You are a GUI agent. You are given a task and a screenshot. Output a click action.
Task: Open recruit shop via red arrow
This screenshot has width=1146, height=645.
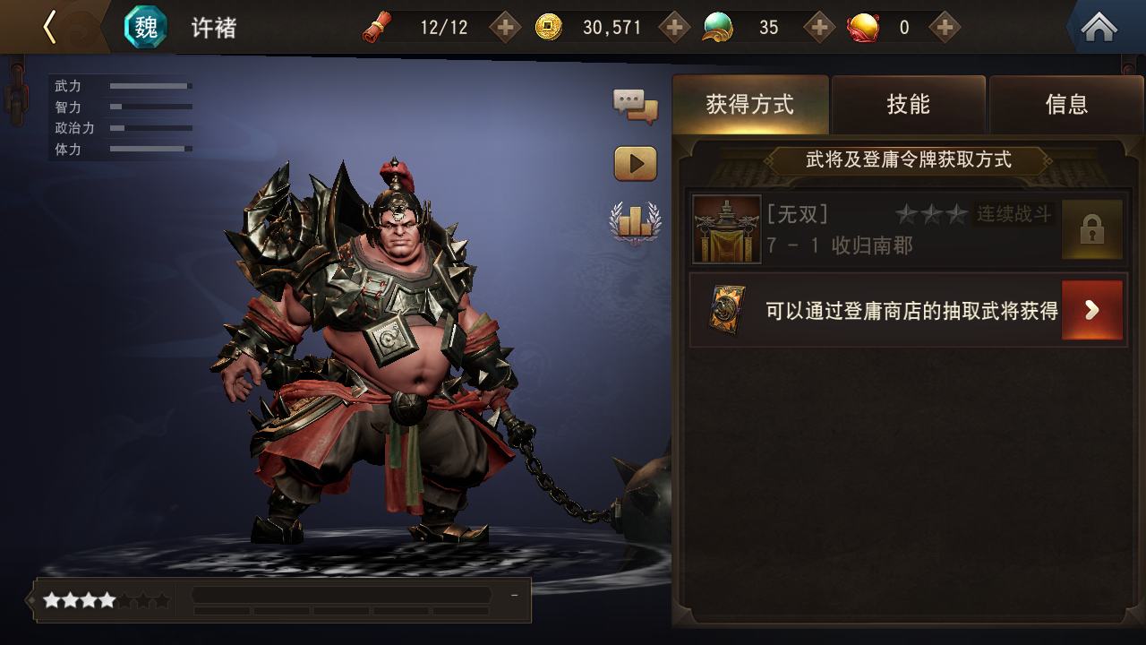click(x=1091, y=310)
